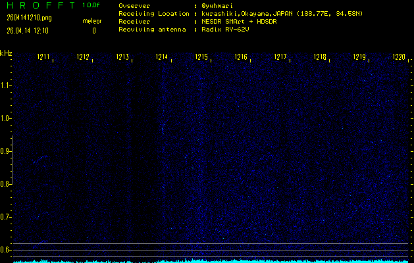Click the Ovserver field label
The height and width of the screenshot is (263, 414).
click(134, 6)
